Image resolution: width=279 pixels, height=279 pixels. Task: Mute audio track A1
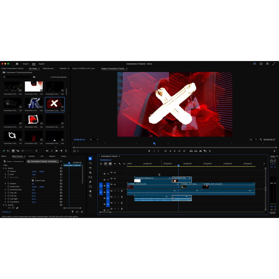coord(115,191)
